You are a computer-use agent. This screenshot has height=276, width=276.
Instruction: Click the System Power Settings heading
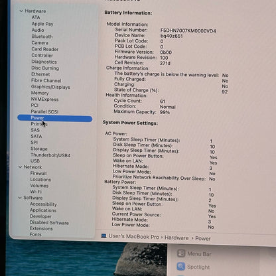[130, 123]
